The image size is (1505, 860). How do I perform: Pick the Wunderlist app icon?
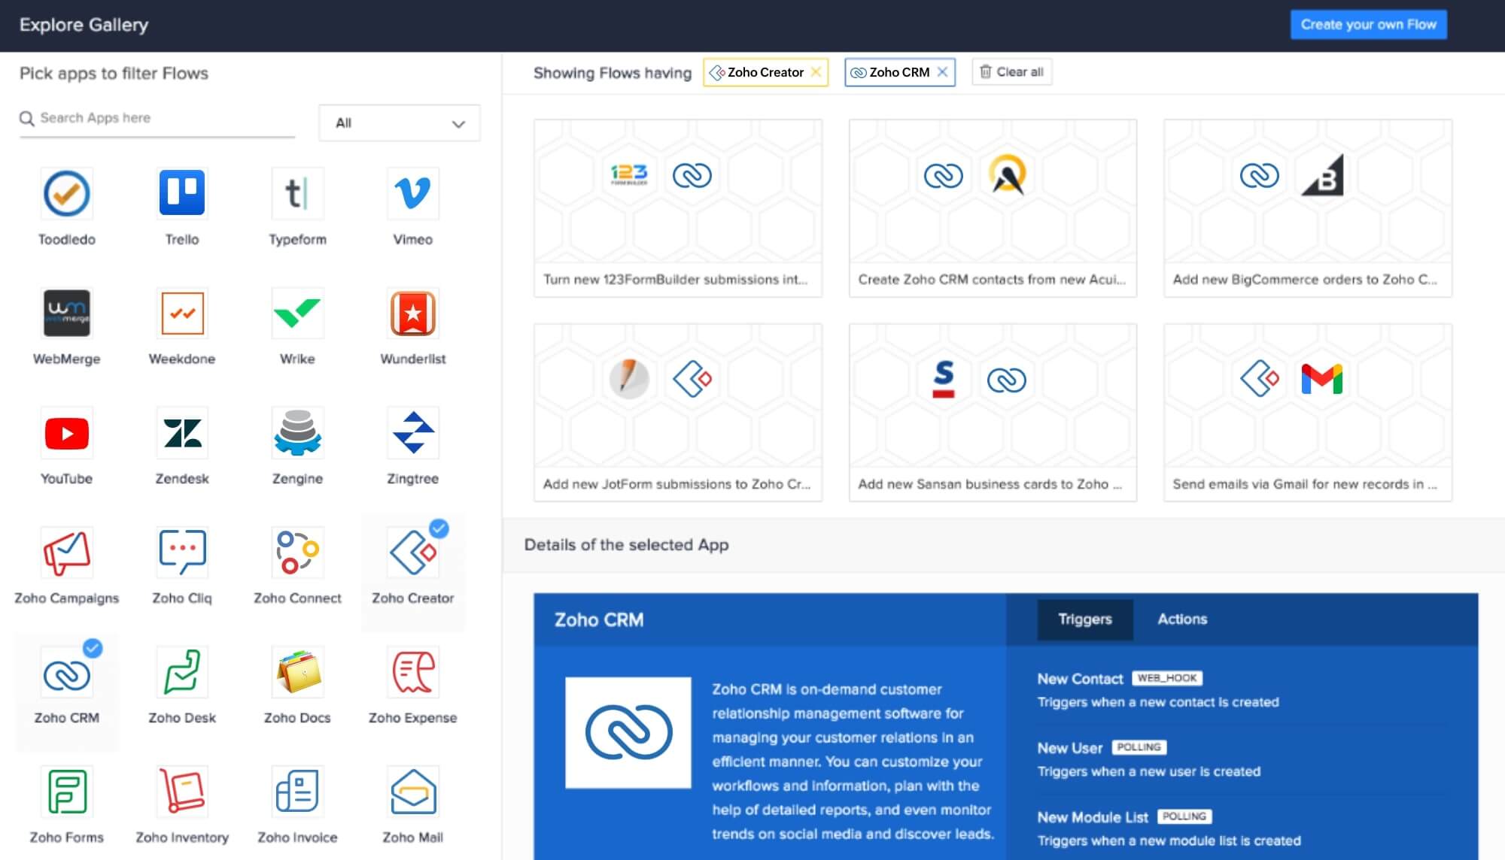click(412, 313)
